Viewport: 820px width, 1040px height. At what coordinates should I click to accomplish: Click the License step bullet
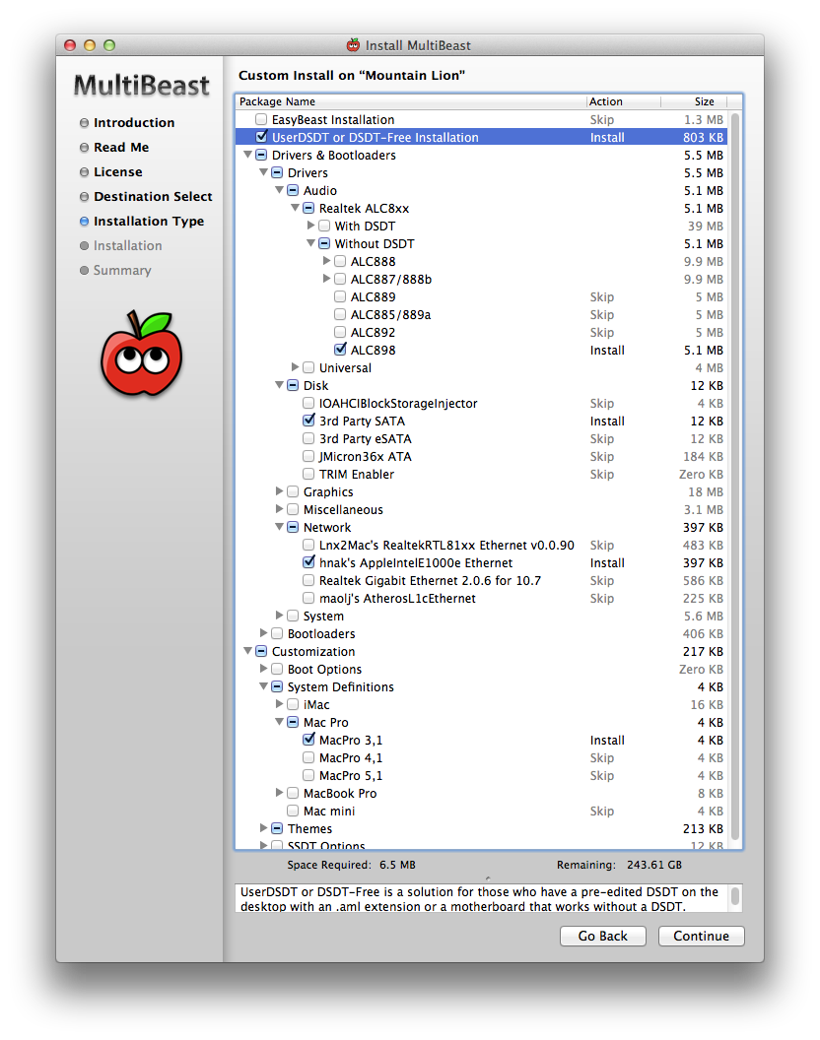coord(84,172)
